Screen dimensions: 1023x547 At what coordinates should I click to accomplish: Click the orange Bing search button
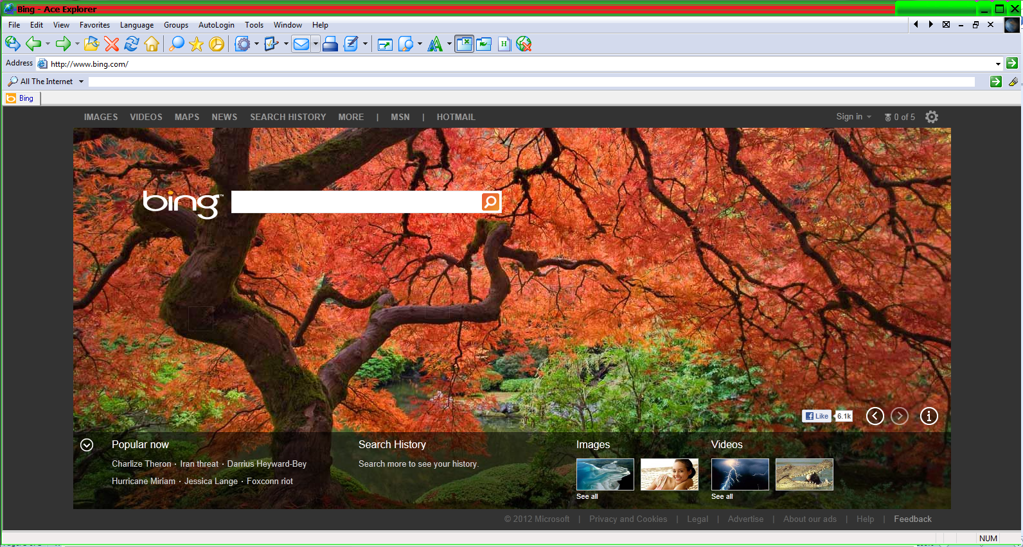[490, 202]
